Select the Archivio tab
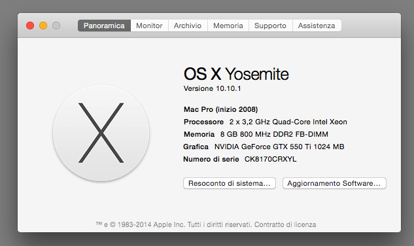 tap(188, 26)
